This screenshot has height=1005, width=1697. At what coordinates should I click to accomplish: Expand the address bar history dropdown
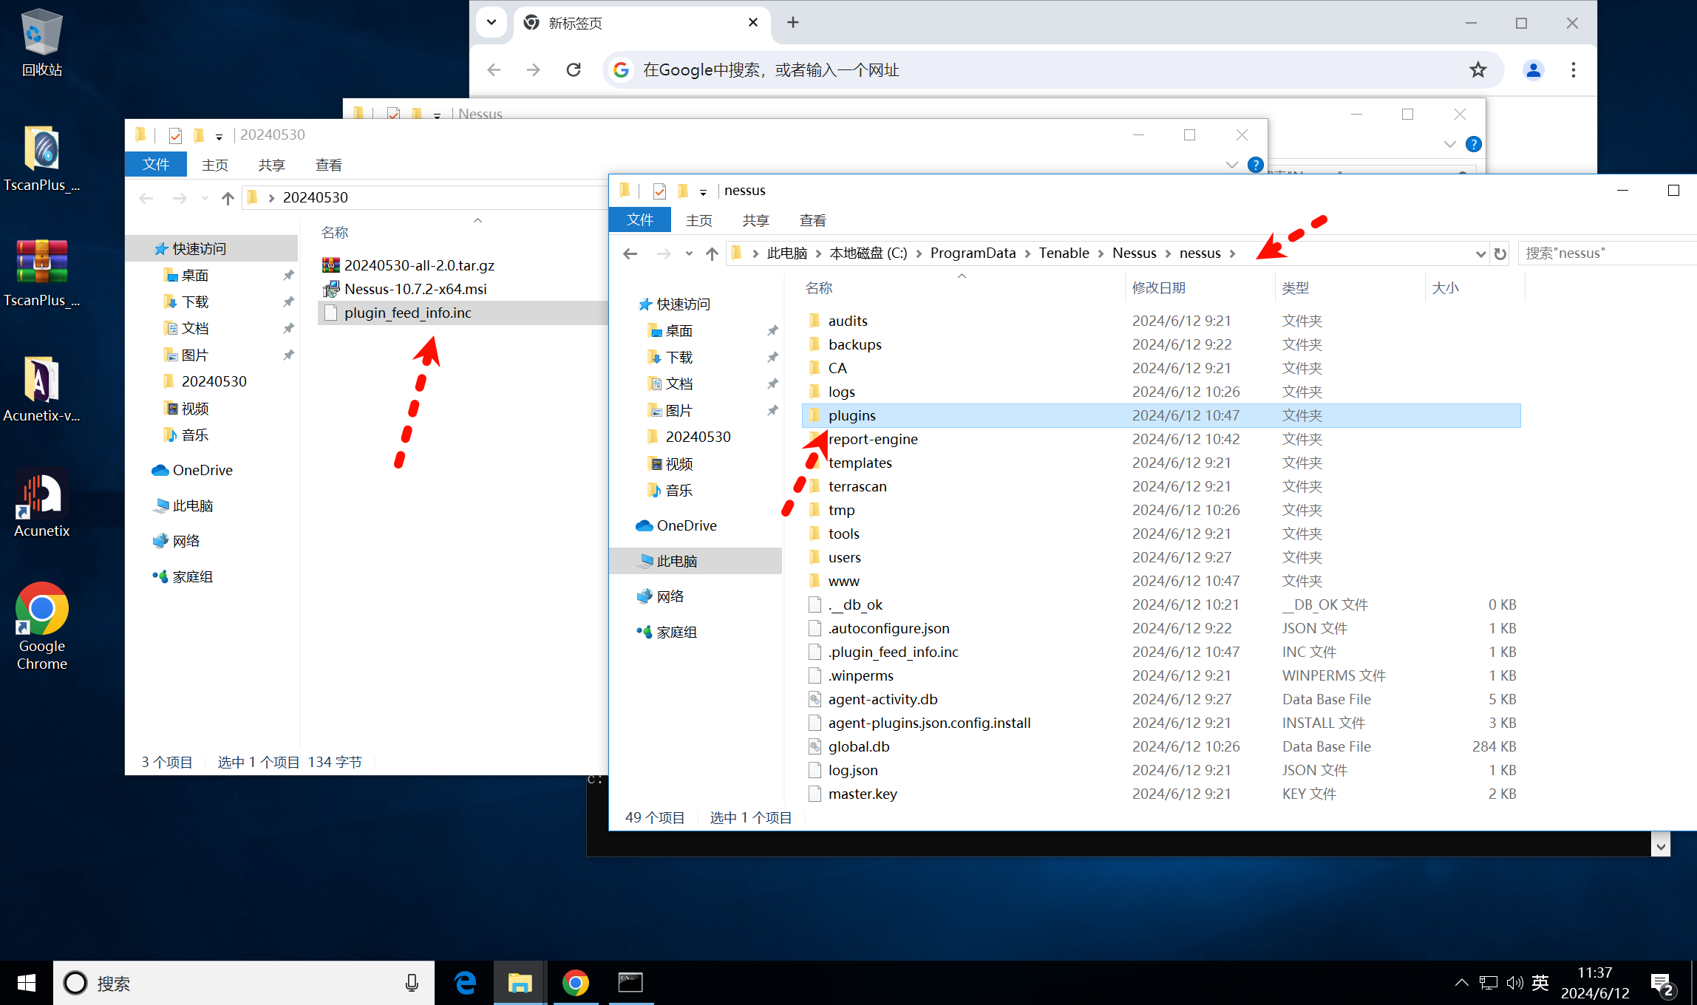1480,253
